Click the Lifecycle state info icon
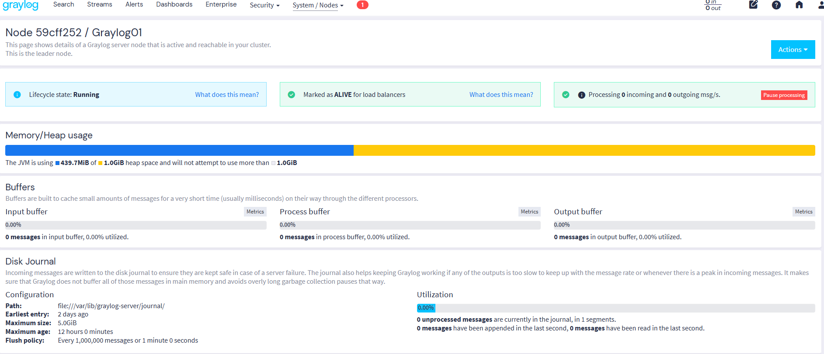This screenshot has height=354, width=824. click(x=17, y=95)
